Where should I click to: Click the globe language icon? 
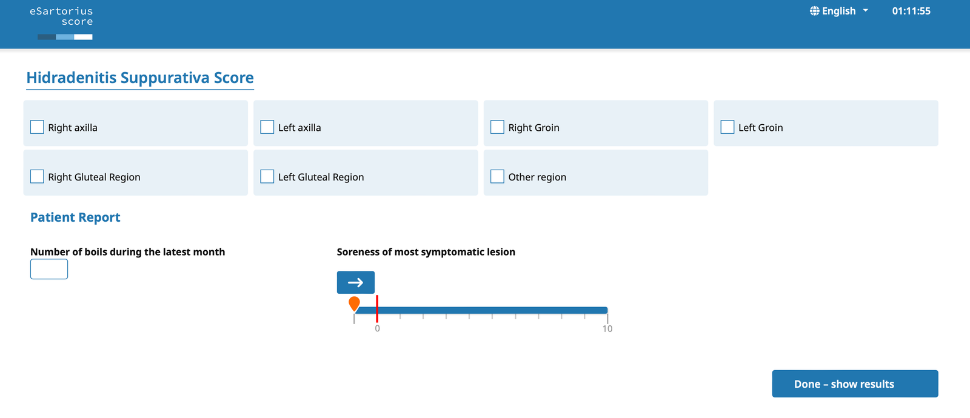tap(815, 11)
